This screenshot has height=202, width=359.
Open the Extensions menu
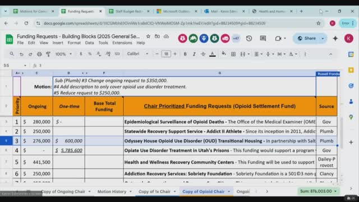[122, 43]
